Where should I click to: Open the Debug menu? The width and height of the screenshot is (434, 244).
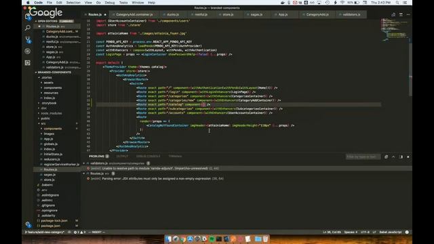click(110, 3)
